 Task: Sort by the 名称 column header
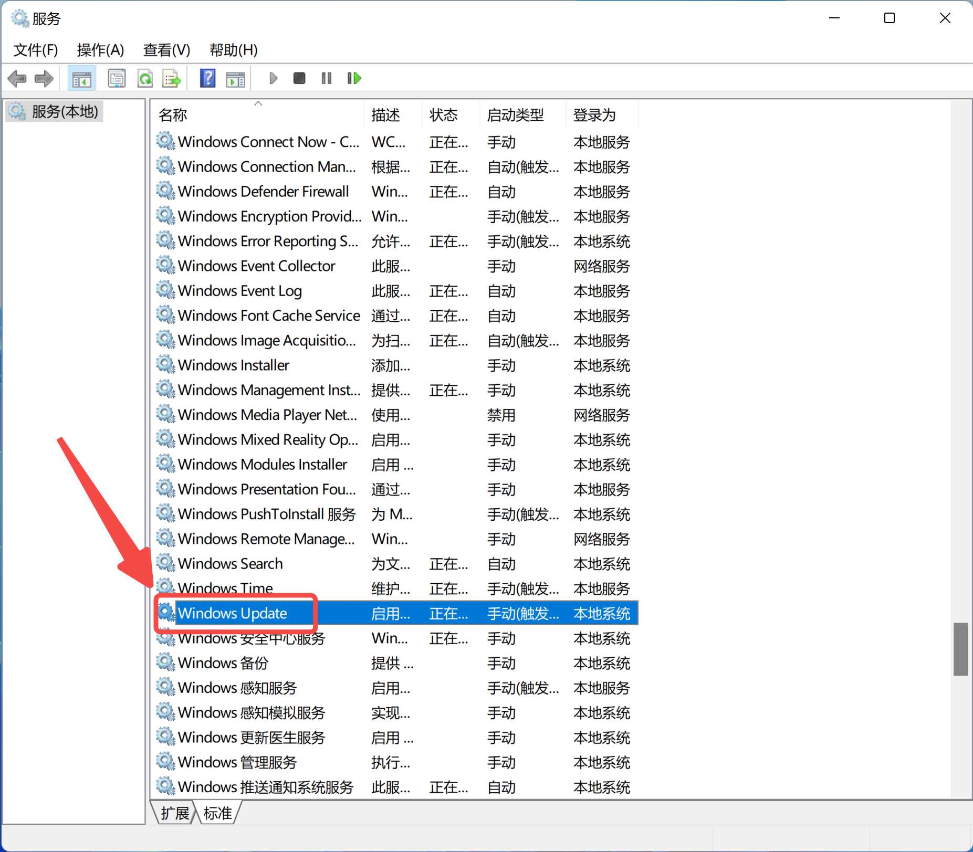[258, 115]
